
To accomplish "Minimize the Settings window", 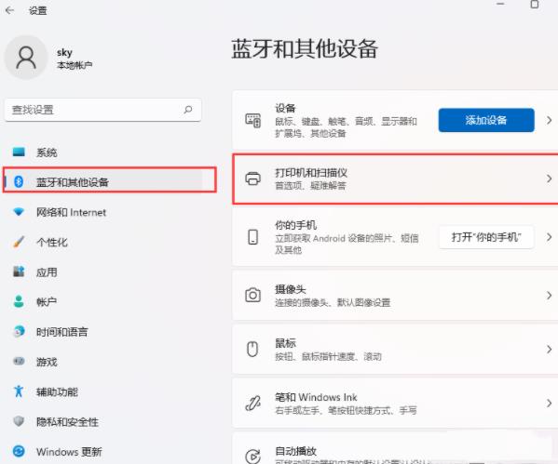I will 500,4.
